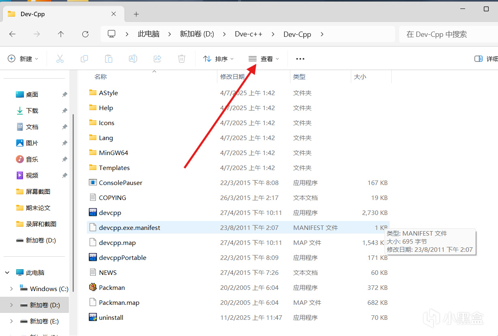
Task: Open a new tab with plus button
Action: click(136, 14)
